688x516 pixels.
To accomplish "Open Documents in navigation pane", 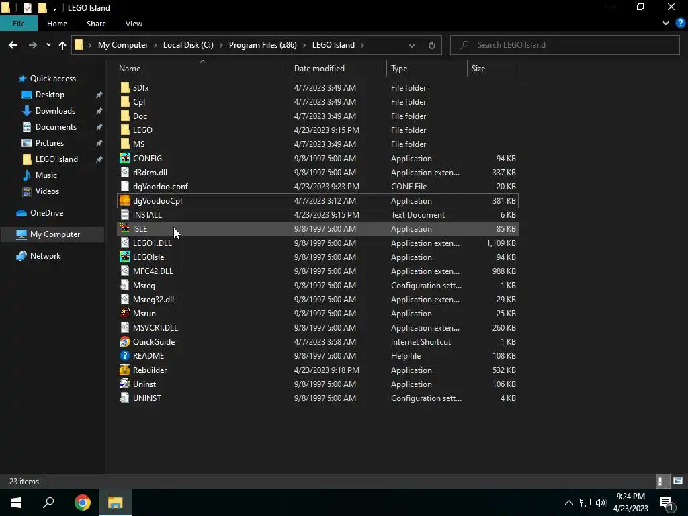I will tap(56, 127).
